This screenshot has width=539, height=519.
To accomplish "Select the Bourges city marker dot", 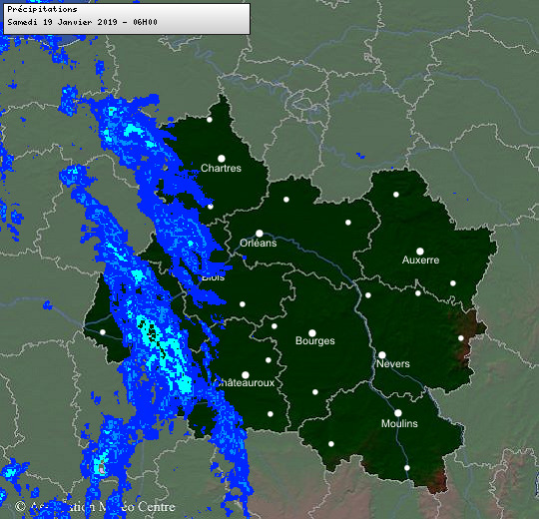I will coord(312,333).
